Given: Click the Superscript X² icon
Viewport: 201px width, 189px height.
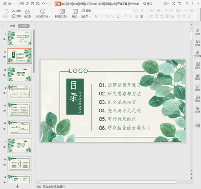Looking at the screenshot, I should 125,16.
